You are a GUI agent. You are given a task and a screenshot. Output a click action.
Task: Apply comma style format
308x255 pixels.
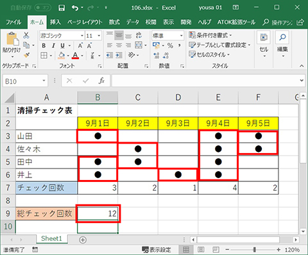tap(180, 45)
